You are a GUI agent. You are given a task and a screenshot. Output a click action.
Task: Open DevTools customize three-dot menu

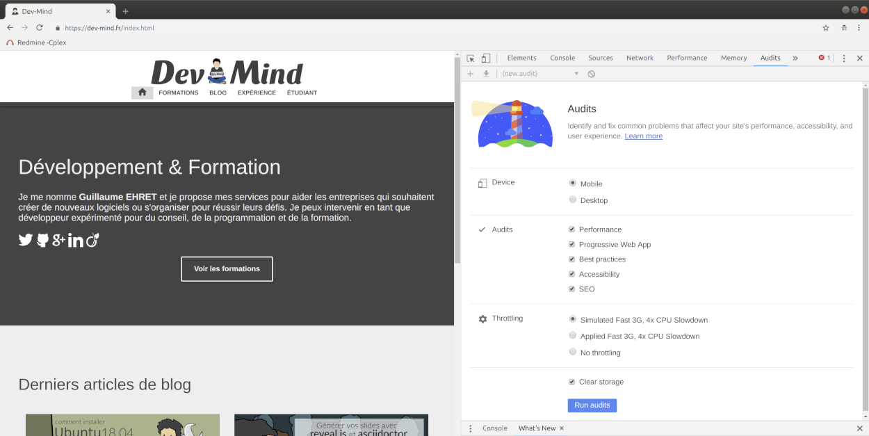(844, 58)
